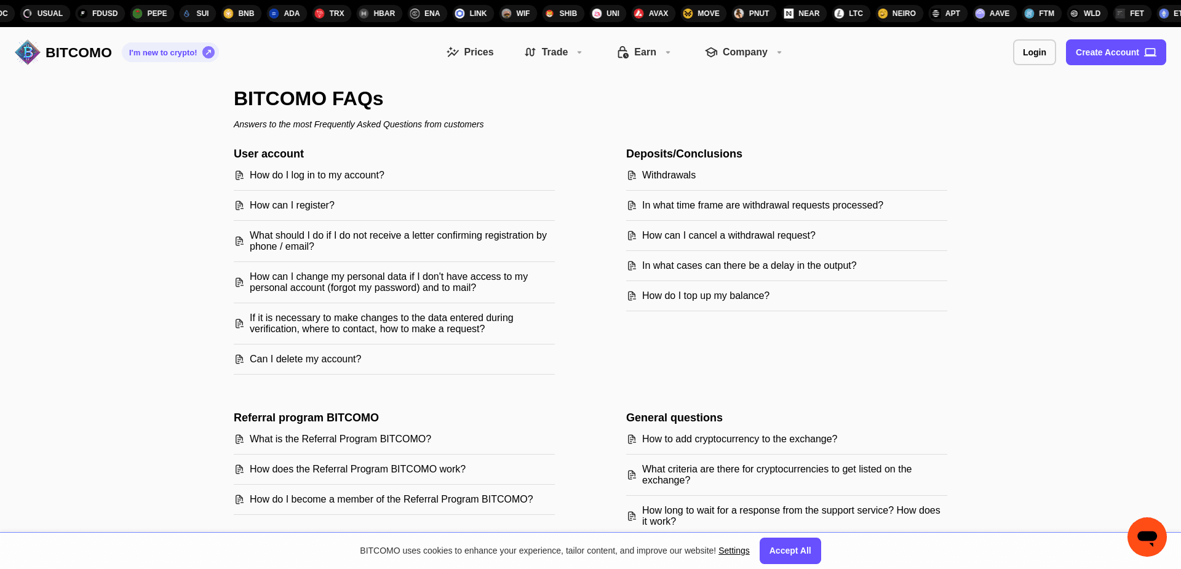This screenshot has width=1181, height=569.
Task: Accept All cookies
Action: [790, 551]
